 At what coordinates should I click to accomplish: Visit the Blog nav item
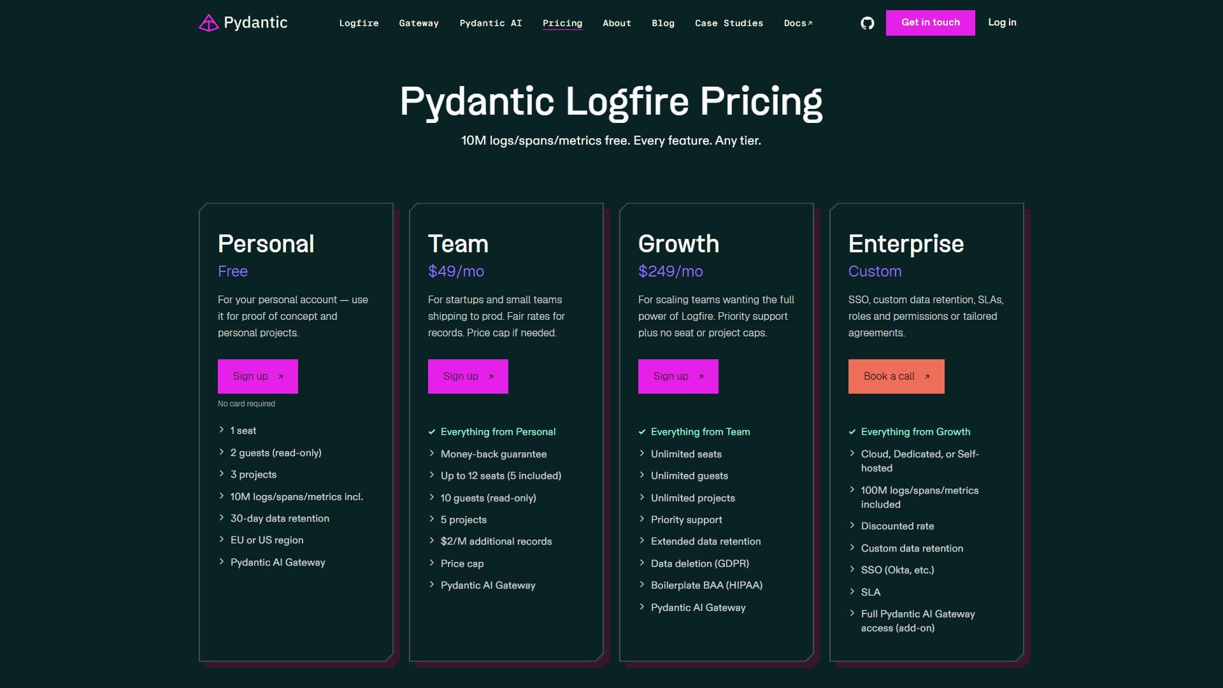(662, 23)
